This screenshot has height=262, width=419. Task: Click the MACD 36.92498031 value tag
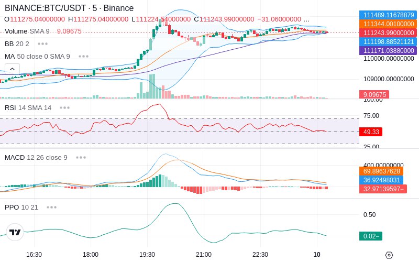click(381, 180)
